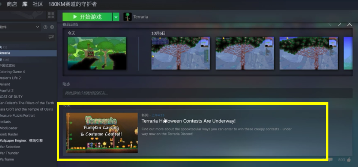Switch library to grid view icon
358x167 pixels.
pos(51,15)
